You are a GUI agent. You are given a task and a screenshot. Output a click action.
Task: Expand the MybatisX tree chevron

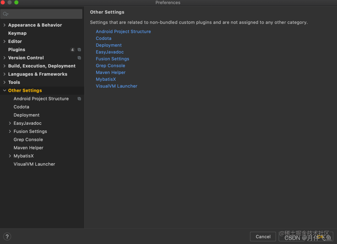(10, 156)
